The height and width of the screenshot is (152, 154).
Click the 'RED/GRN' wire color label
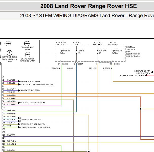(x=107, y=68)
